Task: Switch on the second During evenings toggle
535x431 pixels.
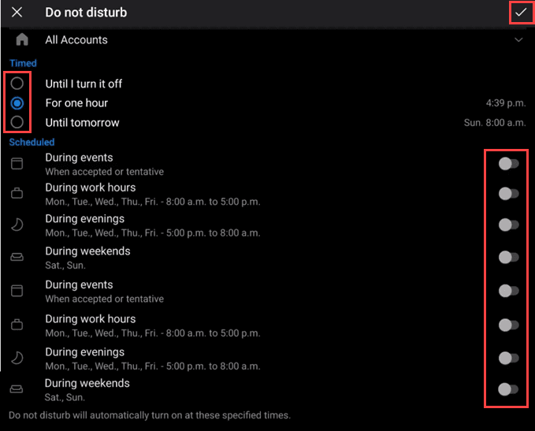Action: pyautogui.click(x=509, y=358)
